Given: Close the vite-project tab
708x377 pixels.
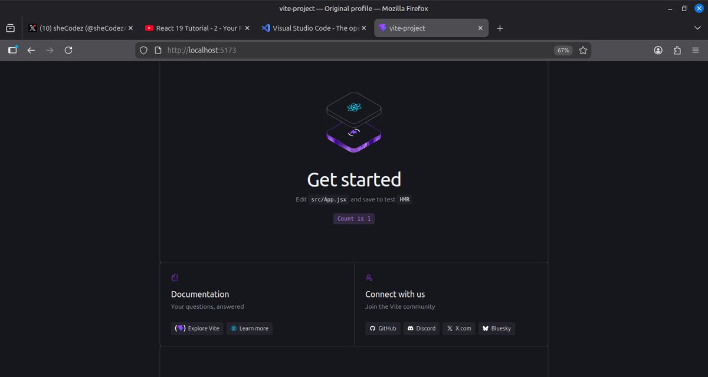Looking at the screenshot, I should (x=480, y=28).
